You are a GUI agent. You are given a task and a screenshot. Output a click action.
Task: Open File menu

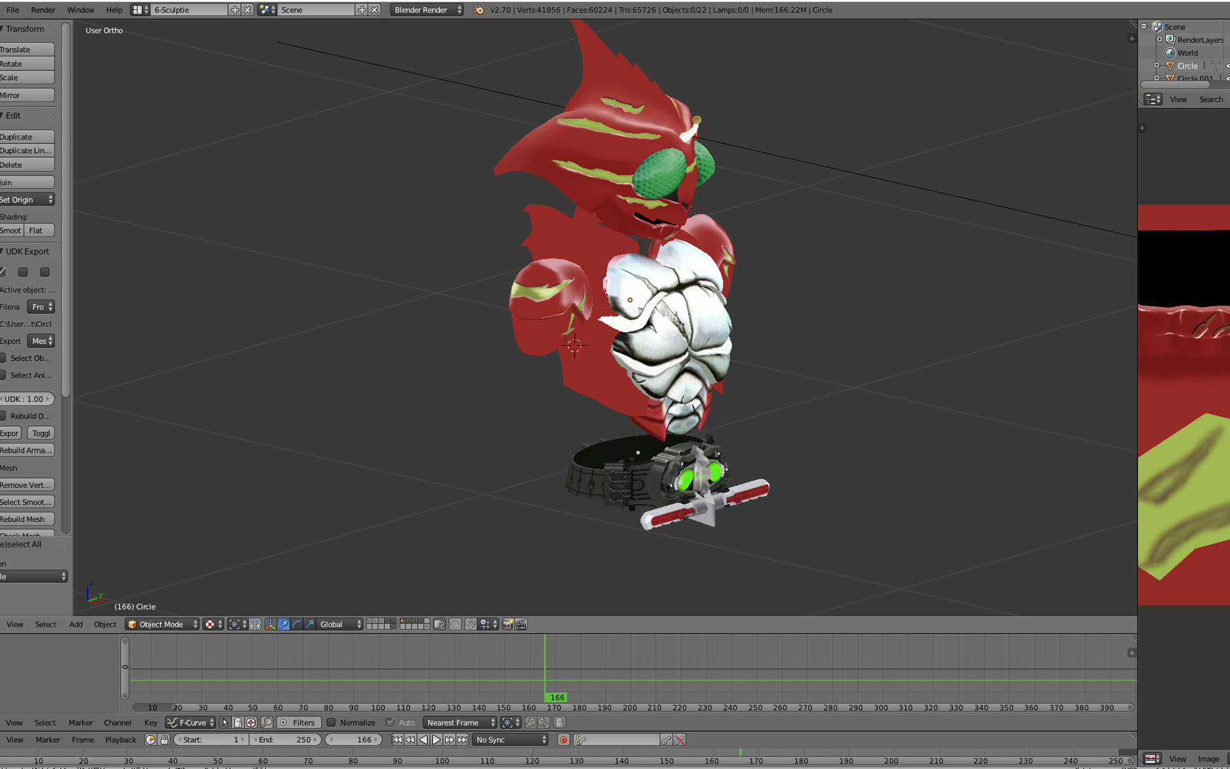click(12, 10)
